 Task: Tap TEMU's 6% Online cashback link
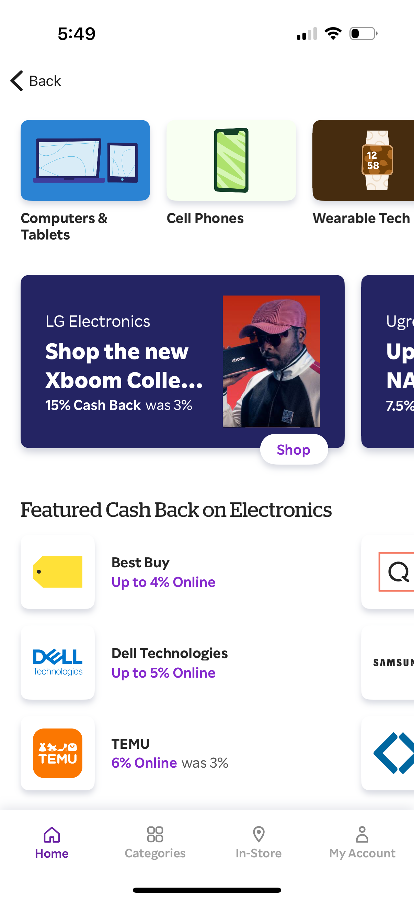pyautogui.click(x=143, y=763)
